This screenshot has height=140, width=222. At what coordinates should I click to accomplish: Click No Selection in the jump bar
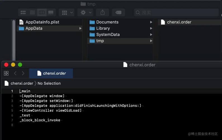49,83
